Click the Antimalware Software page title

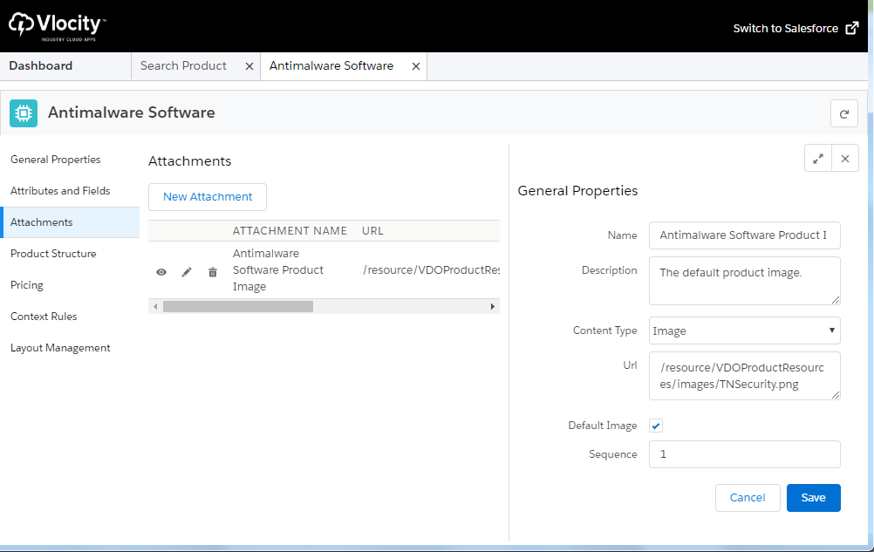click(x=132, y=112)
